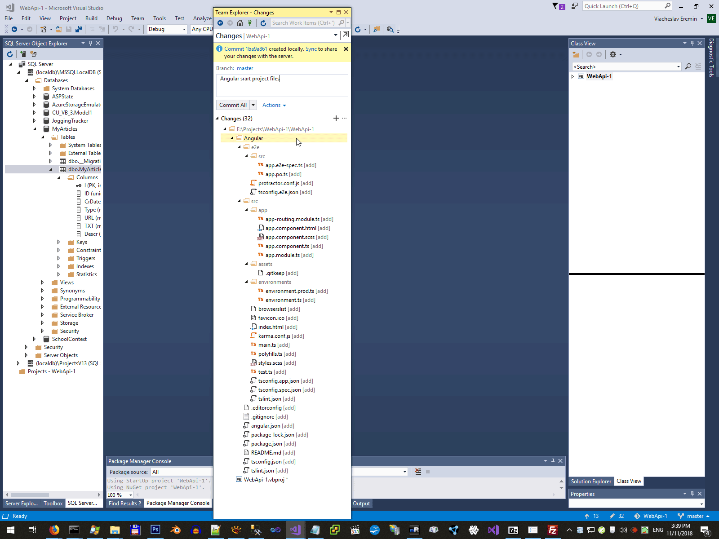Open Commit All dropdown arrow

[x=253, y=105]
